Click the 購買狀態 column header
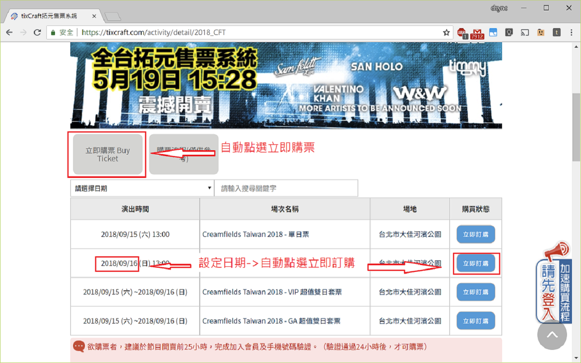This screenshot has height=363, width=581. click(x=476, y=209)
